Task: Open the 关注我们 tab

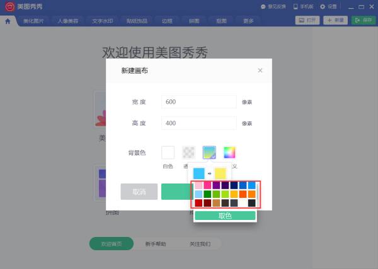Action: (x=200, y=244)
